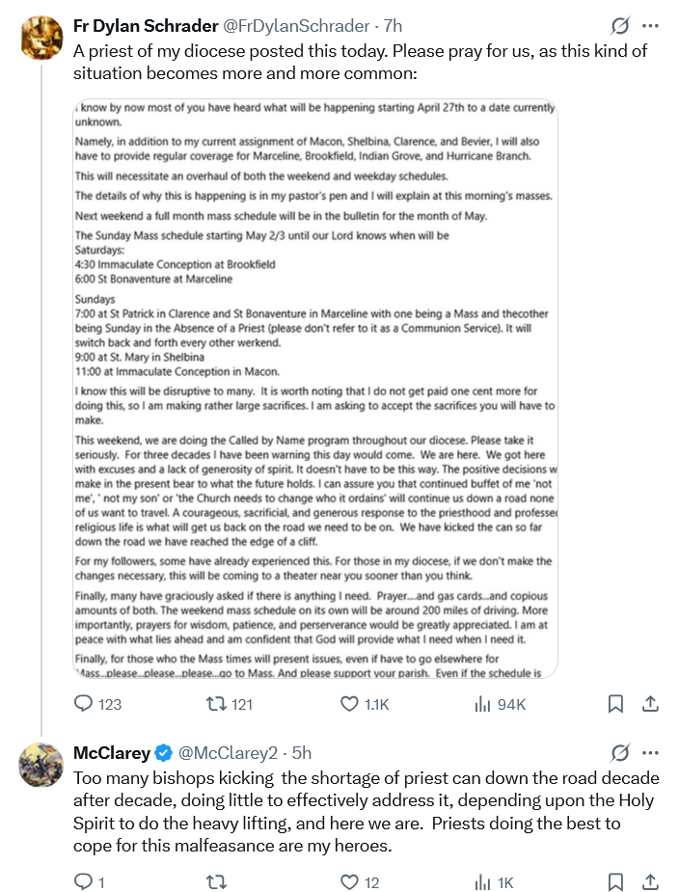Bookmark Fr Dylan Schrader's post
Viewport: 679px width, 892px height.
615,704
